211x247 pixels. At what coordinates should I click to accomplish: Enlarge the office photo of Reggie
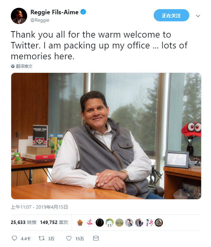(x=106, y=136)
